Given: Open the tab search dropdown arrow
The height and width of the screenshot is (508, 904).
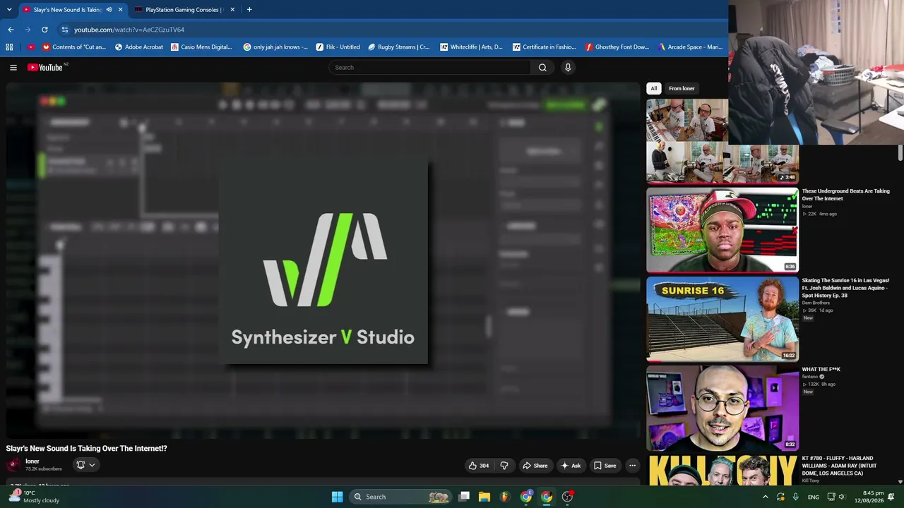Looking at the screenshot, I should pos(9,10).
